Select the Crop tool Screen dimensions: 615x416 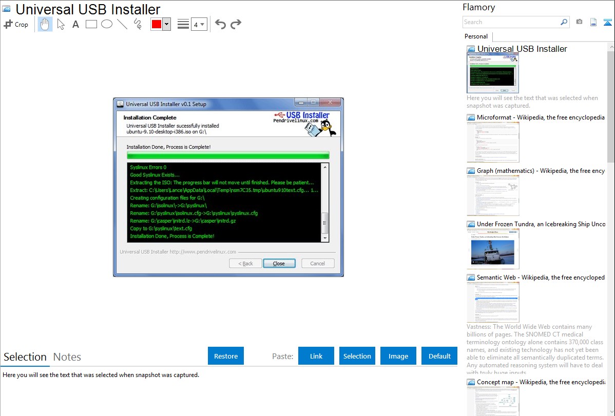16,24
